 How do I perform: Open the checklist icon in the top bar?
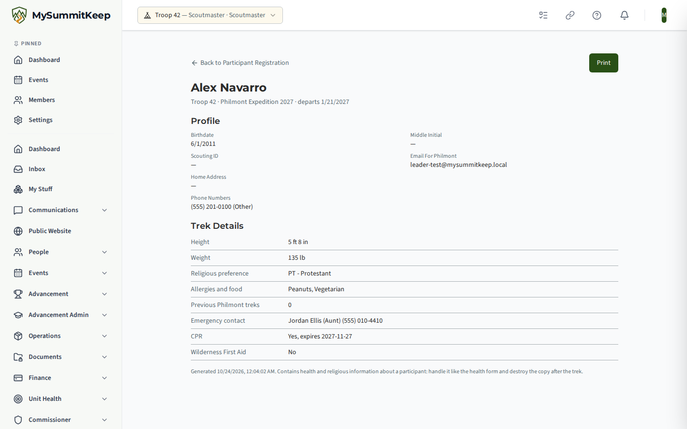coord(543,15)
